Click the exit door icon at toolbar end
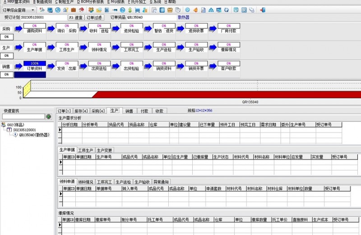Viewport: 361px width, 235px height. click(x=263, y=10)
